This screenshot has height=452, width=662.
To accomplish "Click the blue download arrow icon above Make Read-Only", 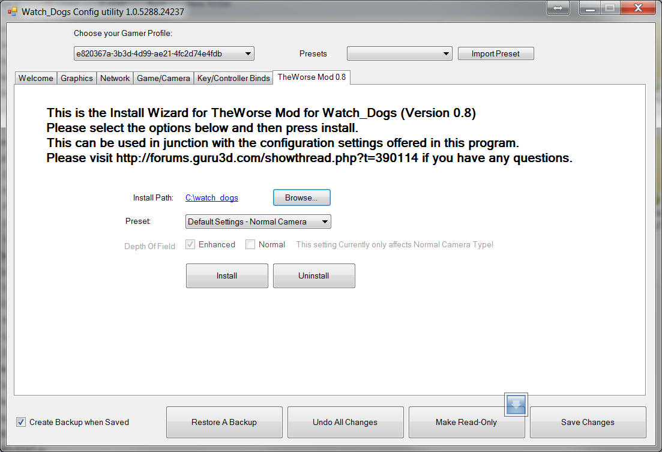I will tap(516, 405).
